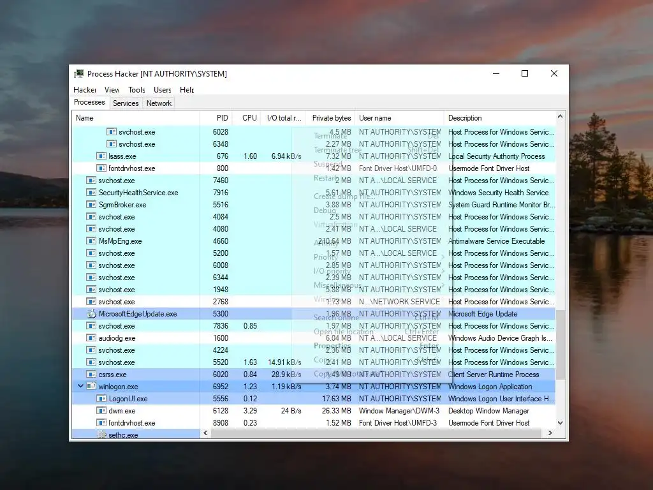Collapse the winlogon.exe process tree
Viewport: 653px width, 490px height.
tap(81, 386)
